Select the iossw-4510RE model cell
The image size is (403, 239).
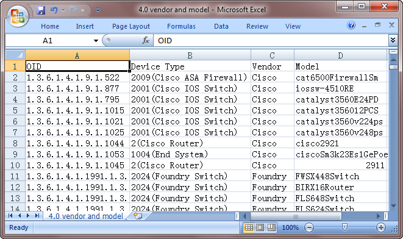340,88
